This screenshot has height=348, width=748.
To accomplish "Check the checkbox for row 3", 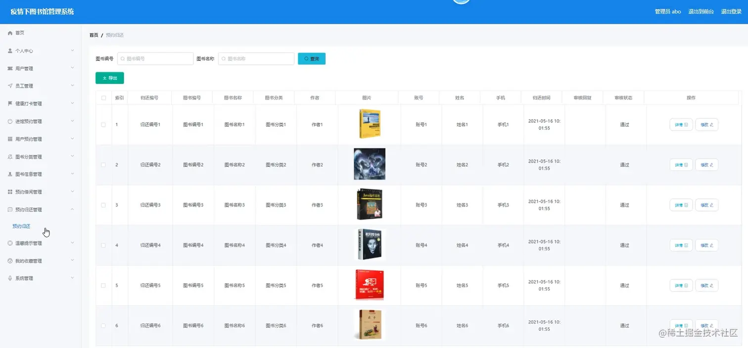I will pyautogui.click(x=103, y=205).
